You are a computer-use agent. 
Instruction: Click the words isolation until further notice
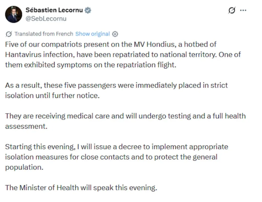click(x=52, y=96)
